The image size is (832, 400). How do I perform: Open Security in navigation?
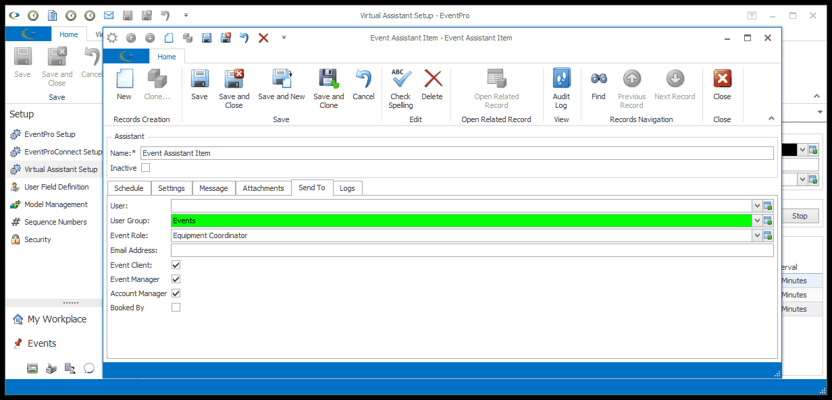[x=30, y=239]
